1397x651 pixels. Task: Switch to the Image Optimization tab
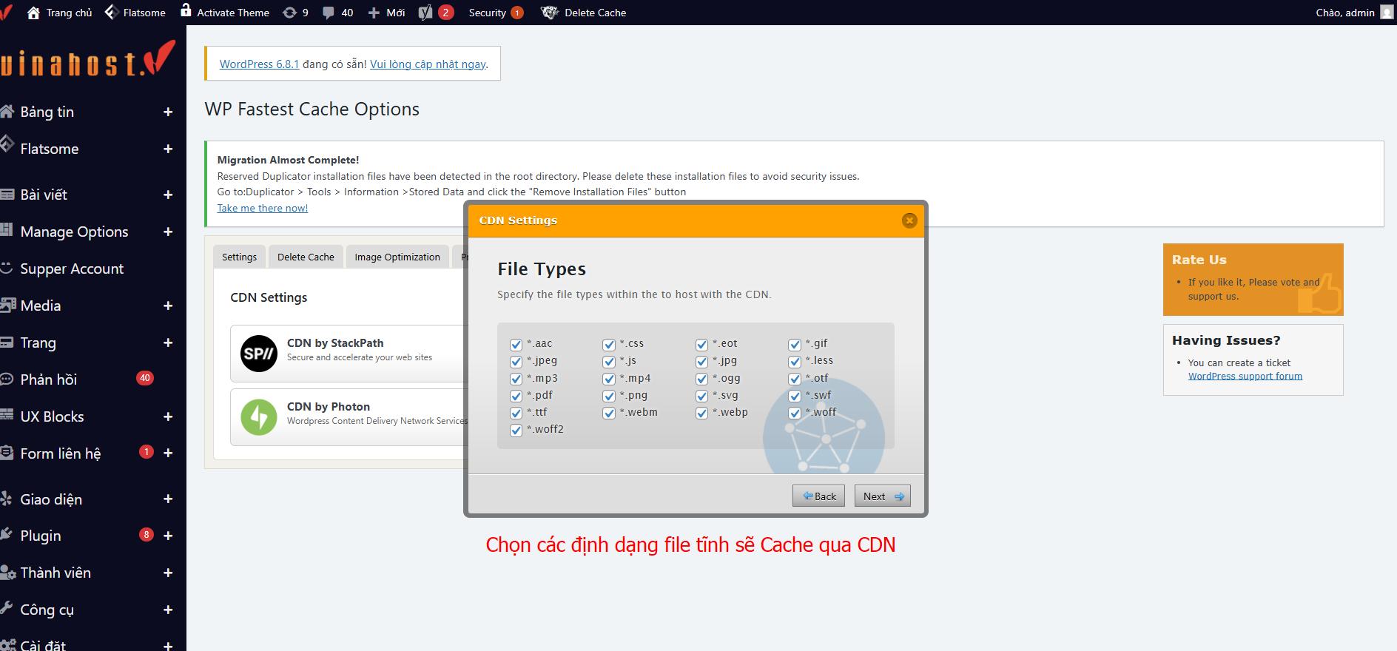click(397, 257)
